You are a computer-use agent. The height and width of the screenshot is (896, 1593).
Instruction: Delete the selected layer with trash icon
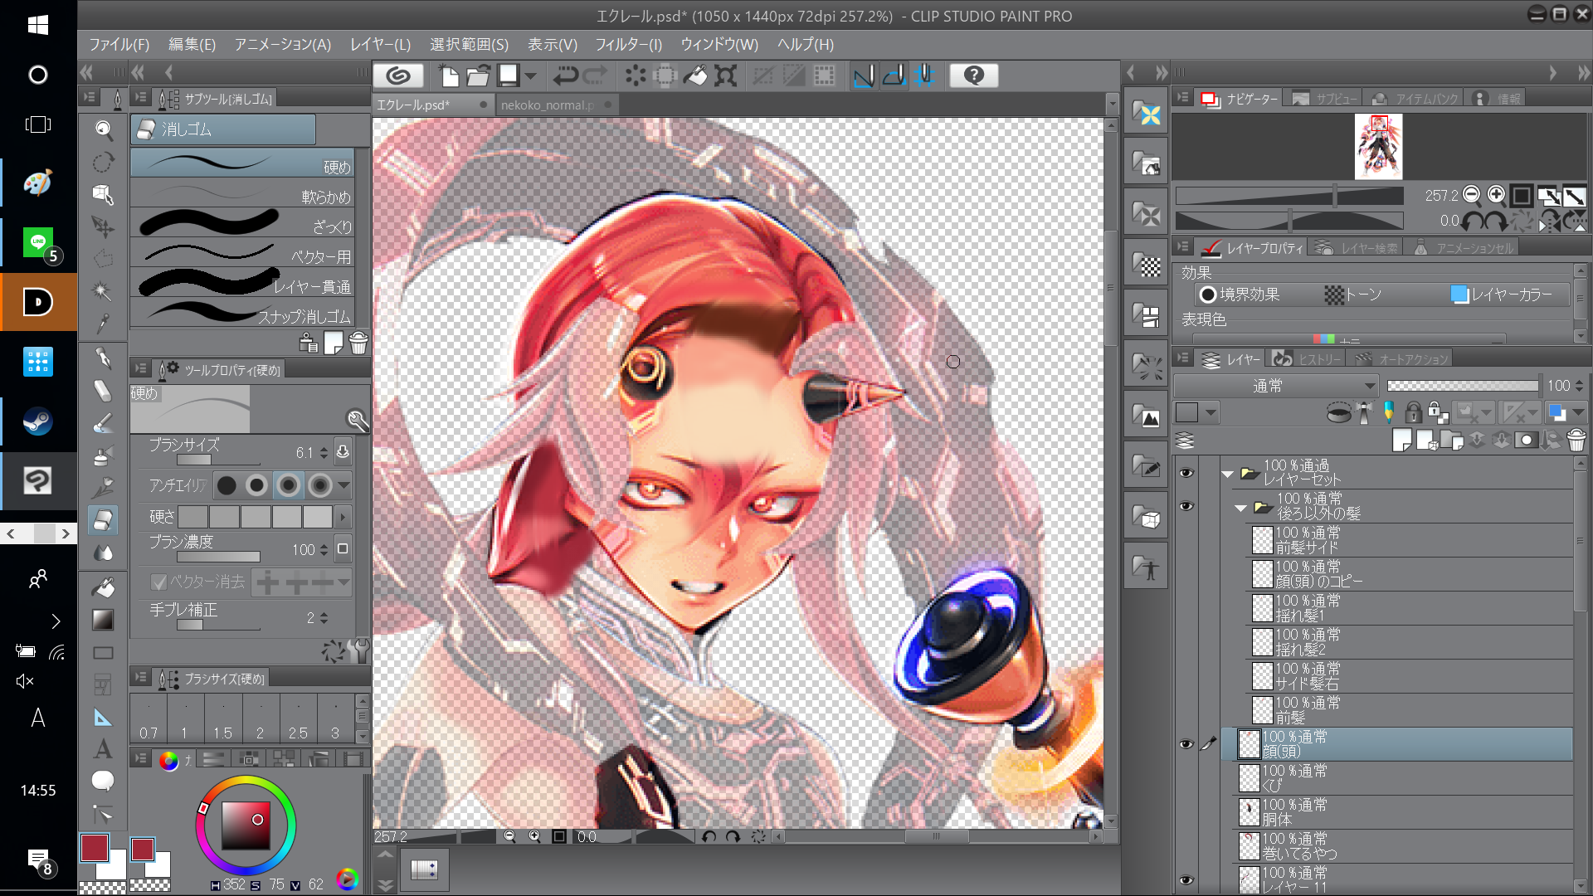(x=1576, y=441)
